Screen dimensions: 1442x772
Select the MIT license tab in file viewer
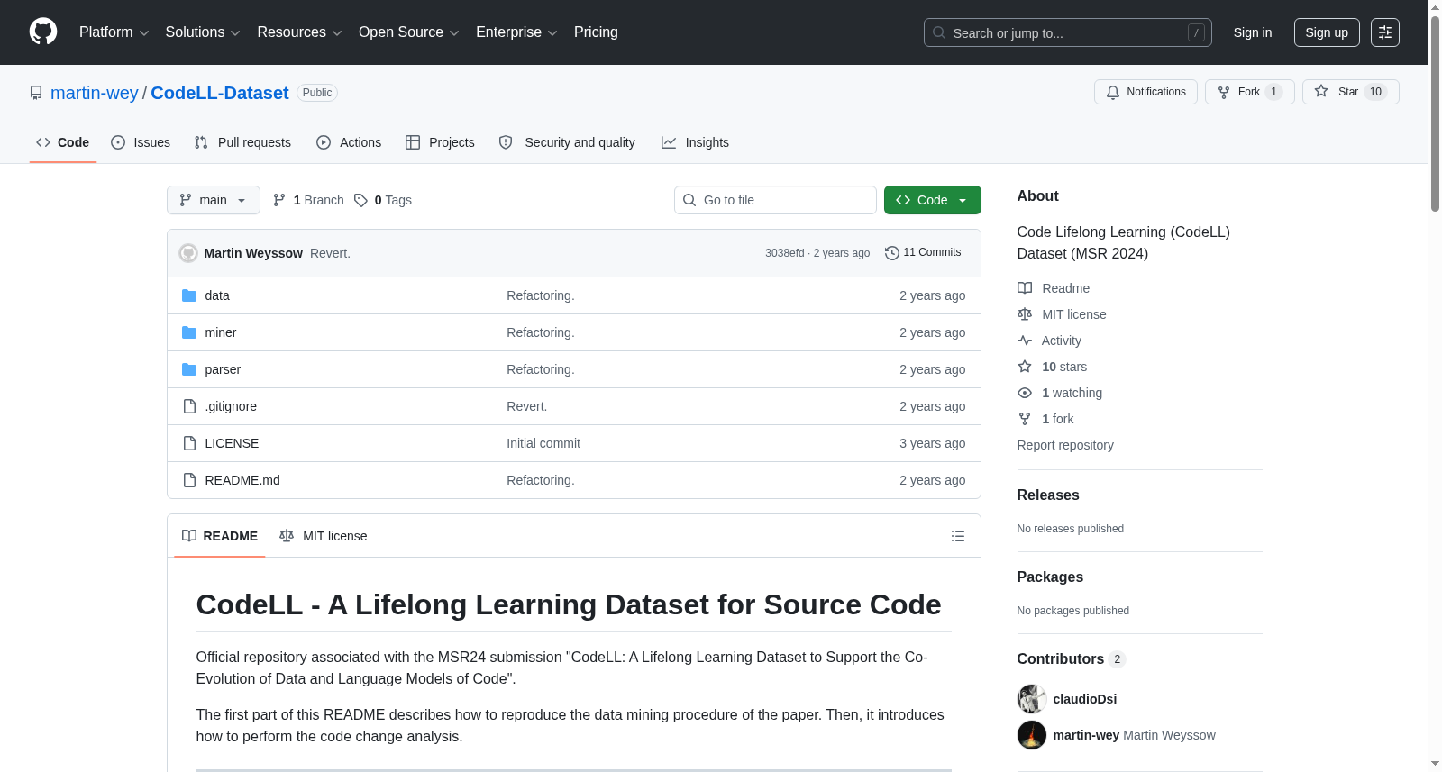(324, 536)
